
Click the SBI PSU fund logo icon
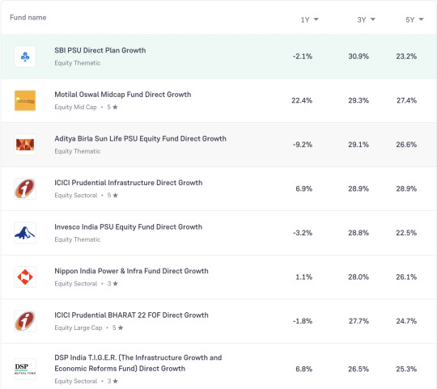click(x=25, y=57)
